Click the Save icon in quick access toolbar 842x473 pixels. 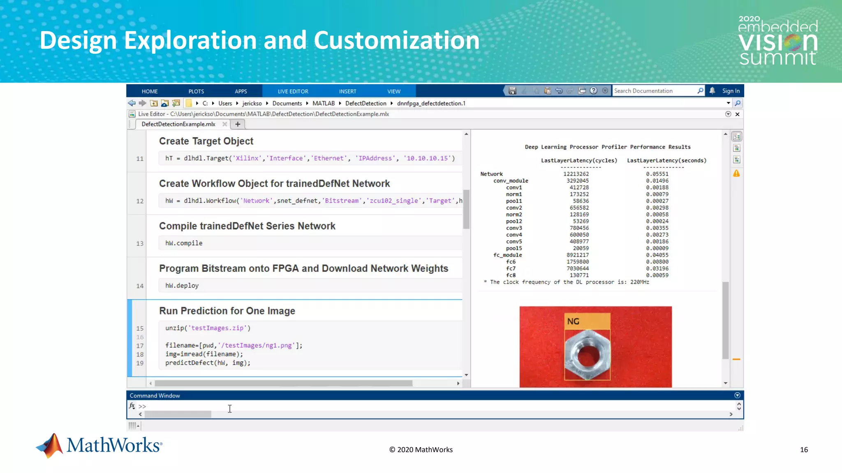point(512,91)
